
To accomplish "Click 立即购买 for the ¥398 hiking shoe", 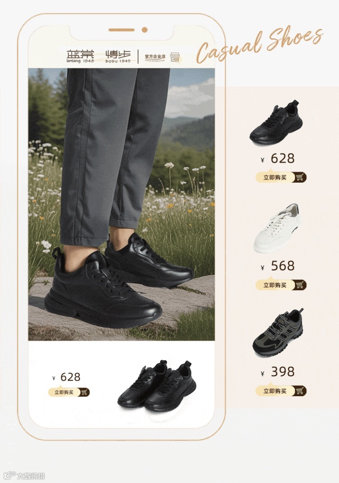I will point(275,391).
